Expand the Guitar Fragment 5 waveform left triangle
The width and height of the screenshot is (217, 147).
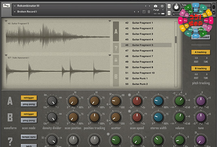[x=6, y=21]
